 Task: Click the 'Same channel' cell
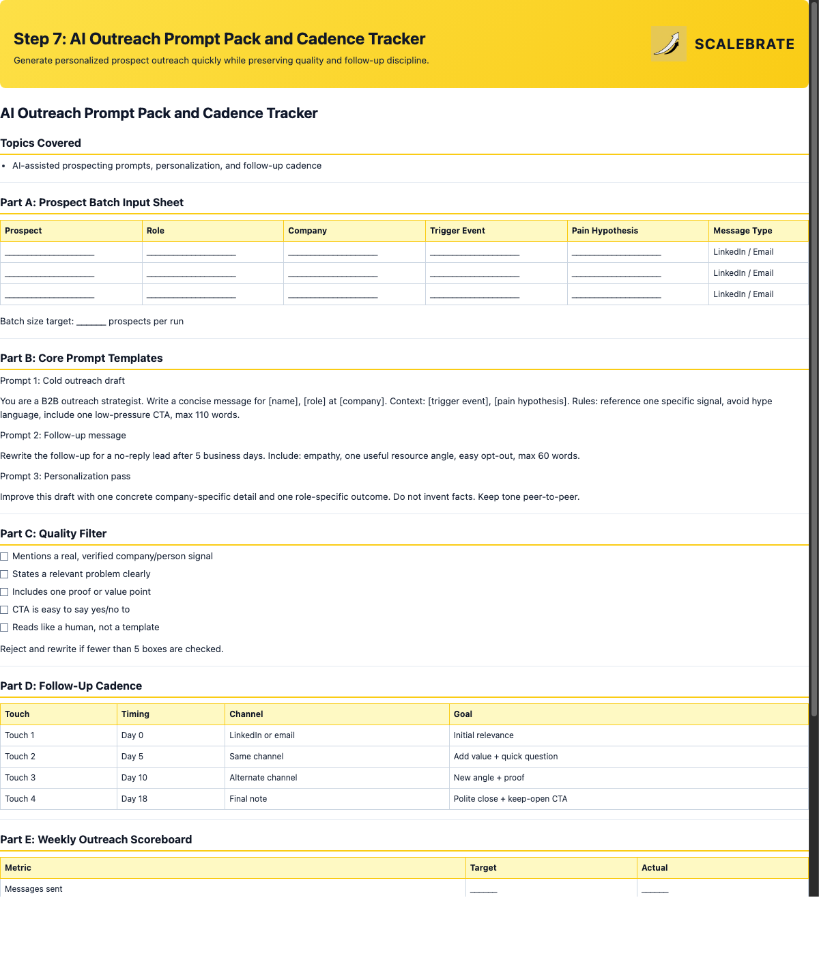(337, 757)
